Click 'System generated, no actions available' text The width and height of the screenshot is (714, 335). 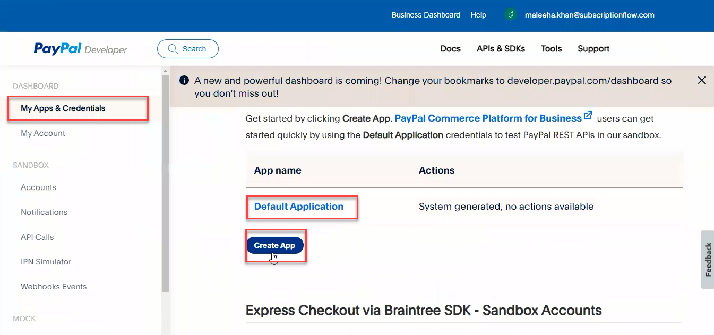(x=506, y=207)
